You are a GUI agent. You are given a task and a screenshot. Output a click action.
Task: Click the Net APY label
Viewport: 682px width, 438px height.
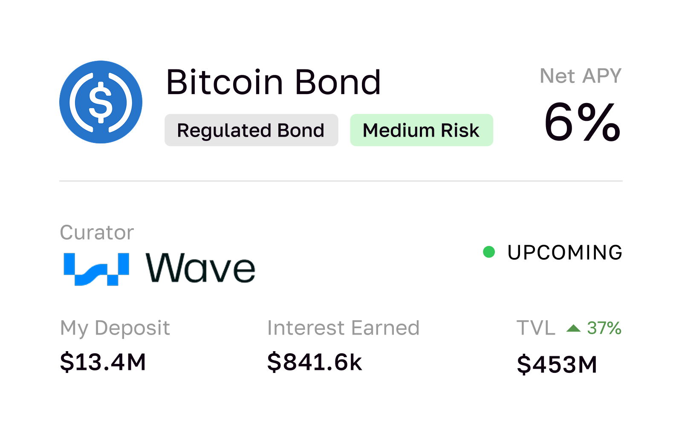pos(580,76)
